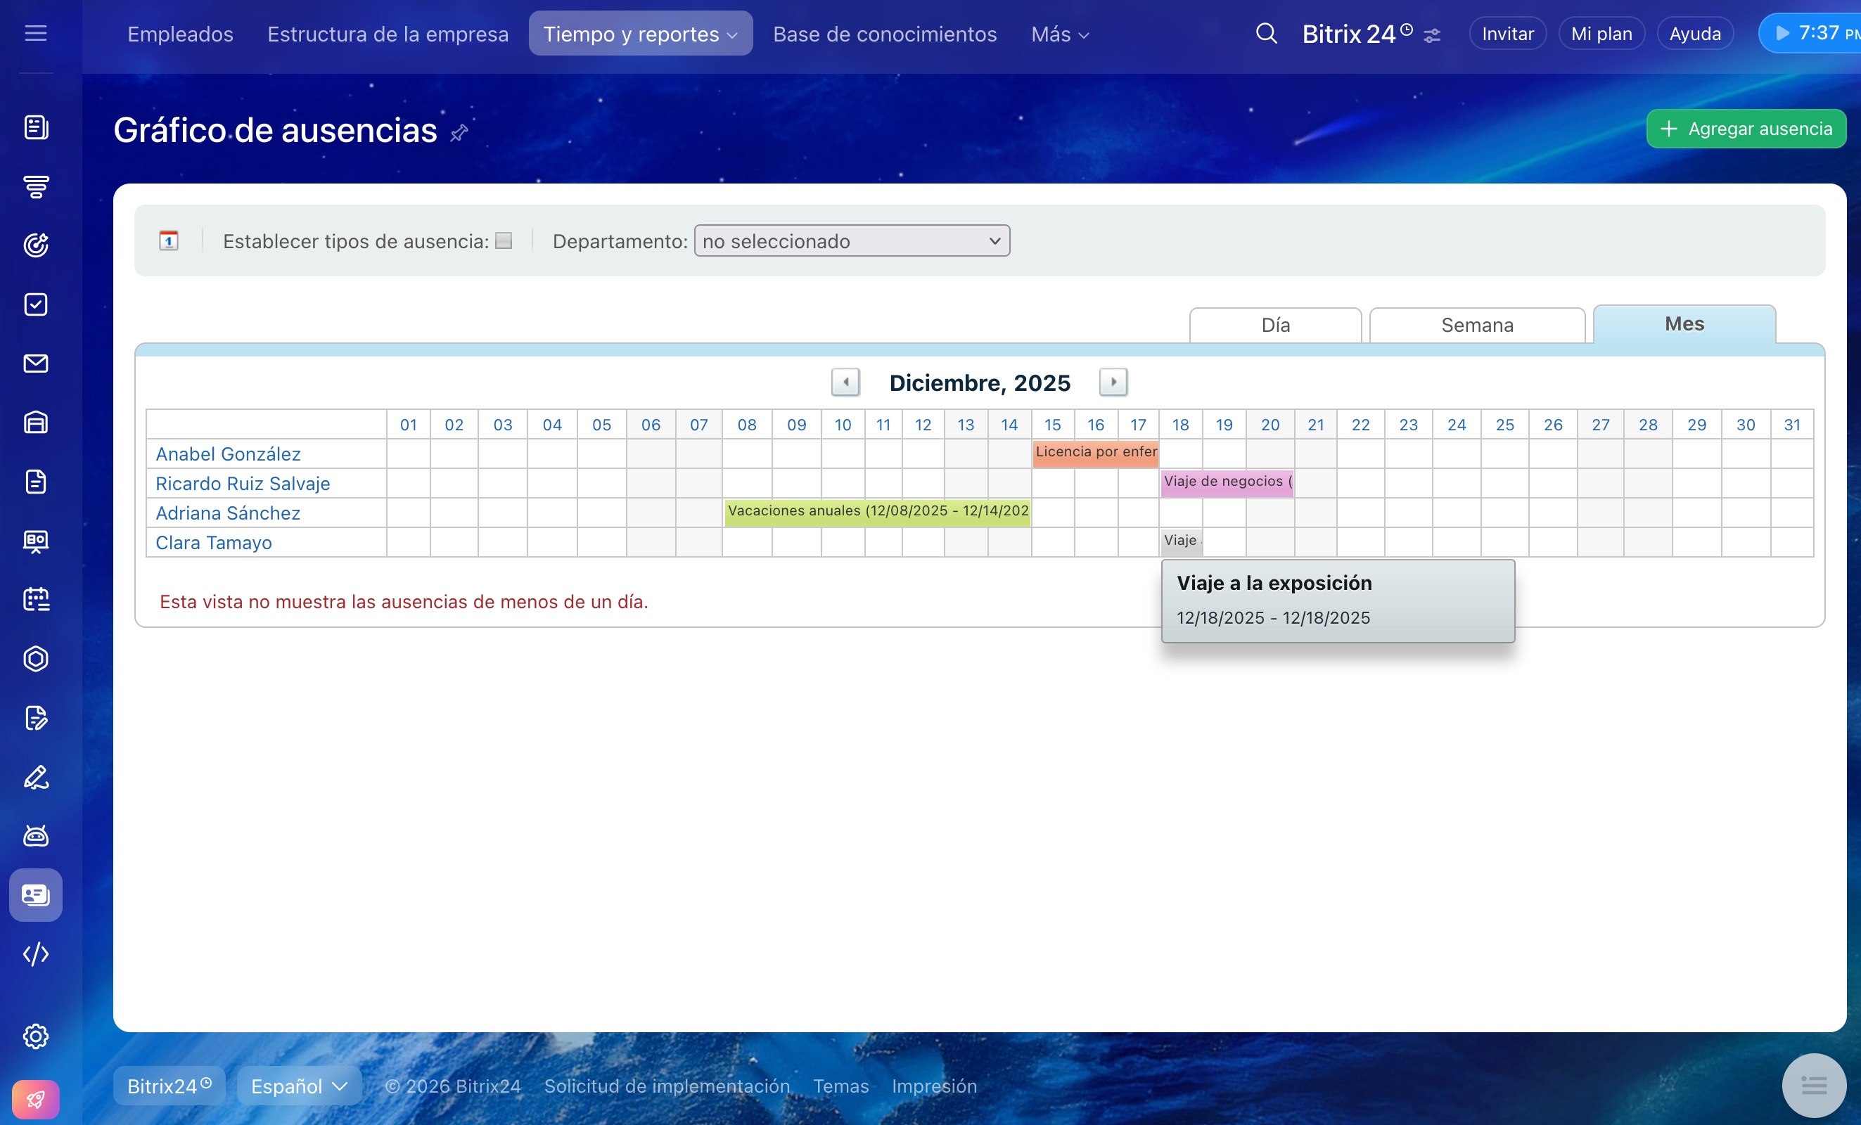Viewport: 1861px width, 1125px height.
Task: Click the search magnifier icon
Action: point(1266,33)
